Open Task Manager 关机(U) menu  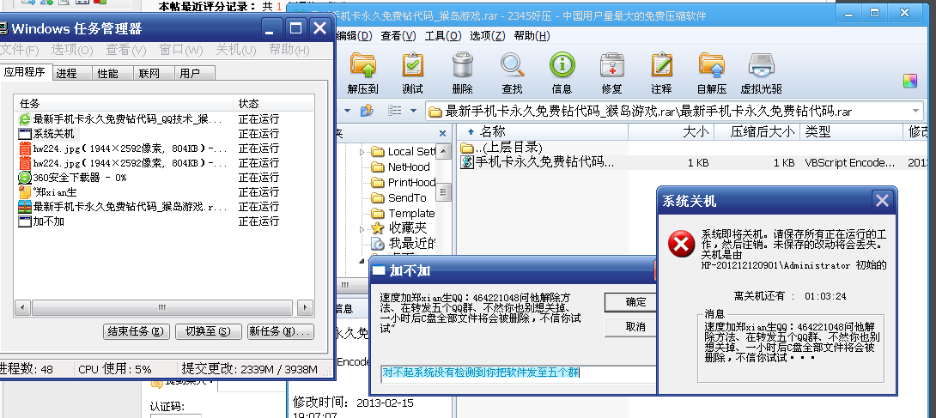[236, 50]
